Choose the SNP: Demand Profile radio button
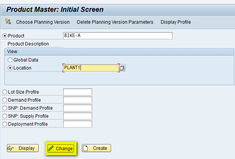Image resolution: width=235 pixels, height=159 pixels. pyautogui.click(x=5, y=108)
